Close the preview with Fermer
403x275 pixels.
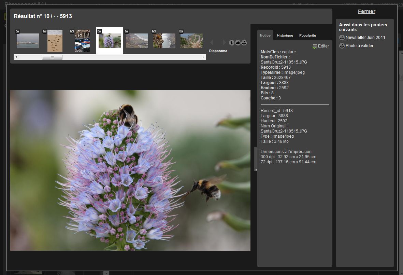coord(366,11)
